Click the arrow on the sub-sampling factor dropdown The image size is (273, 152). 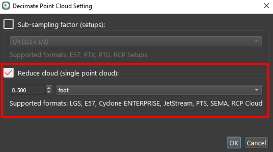coord(256,41)
